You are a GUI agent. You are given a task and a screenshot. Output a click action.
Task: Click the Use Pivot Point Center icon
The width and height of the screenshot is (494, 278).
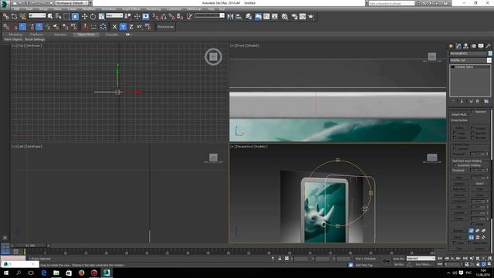coord(128,16)
